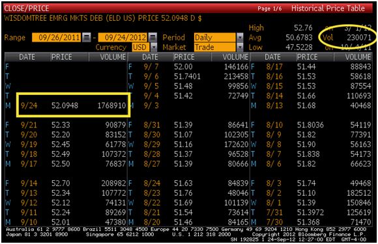
Task: Select the price 51.838 on 8/7
Action: pyautogui.click(x=308, y=154)
